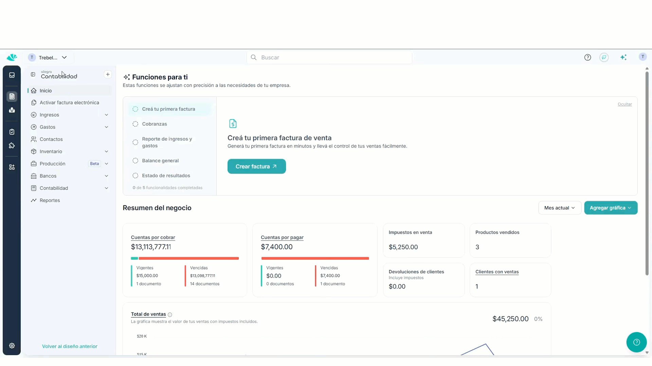This screenshot has height=366, width=652.
Task: Expand the Ingresos menu
Action: (x=69, y=115)
